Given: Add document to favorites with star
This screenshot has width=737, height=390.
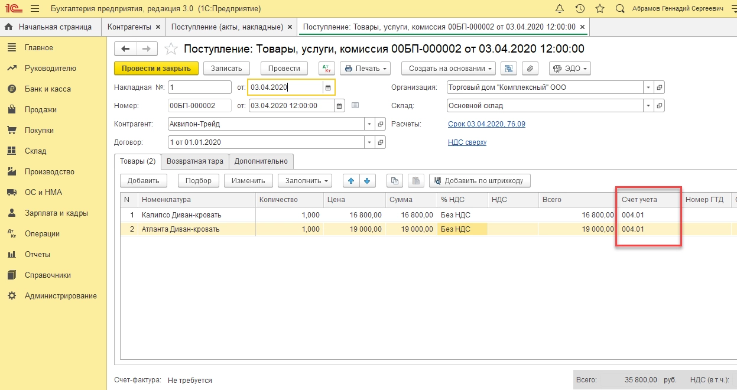Looking at the screenshot, I should pos(171,49).
